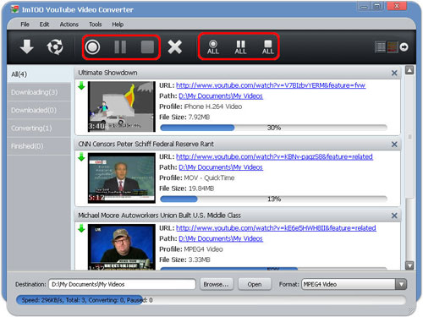Open the Ultimate Showdown YouTube URL link
The height and width of the screenshot is (317, 423).
coord(271,85)
